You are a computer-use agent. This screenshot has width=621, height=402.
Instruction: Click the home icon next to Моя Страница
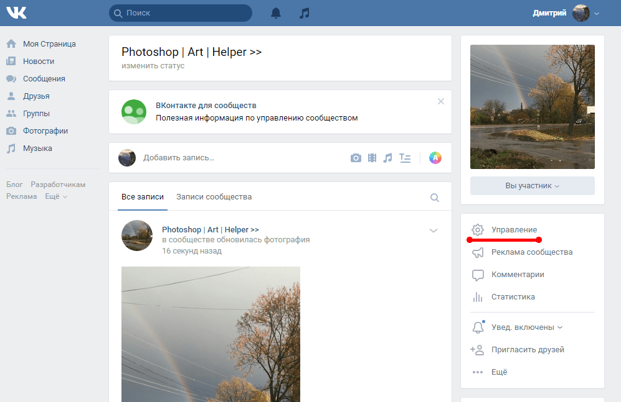pyautogui.click(x=11, y=44)
